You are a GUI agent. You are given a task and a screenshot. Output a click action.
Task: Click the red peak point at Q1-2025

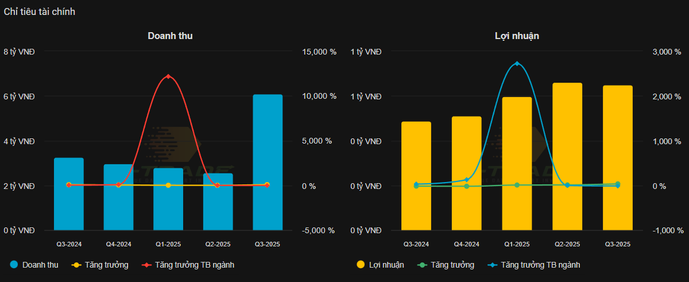click(168, 76)
